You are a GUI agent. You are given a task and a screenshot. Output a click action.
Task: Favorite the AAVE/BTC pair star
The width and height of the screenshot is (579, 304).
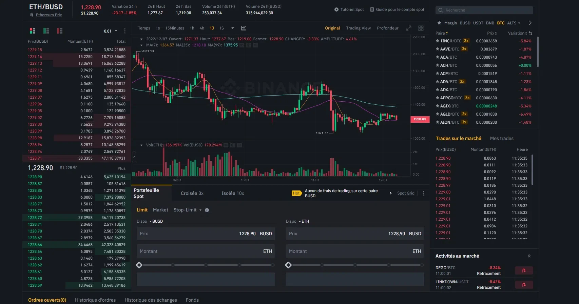438,49
